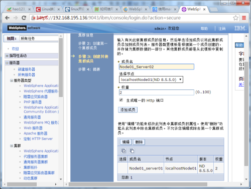Click the Node01_server01 table cell
Screen dimensions: 251x189
(x=146, y=168)
